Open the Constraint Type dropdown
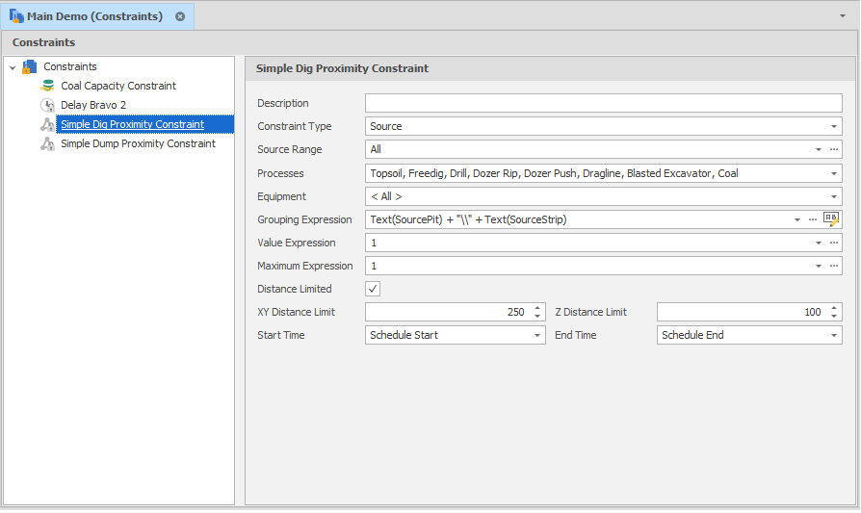 (834, 126)
